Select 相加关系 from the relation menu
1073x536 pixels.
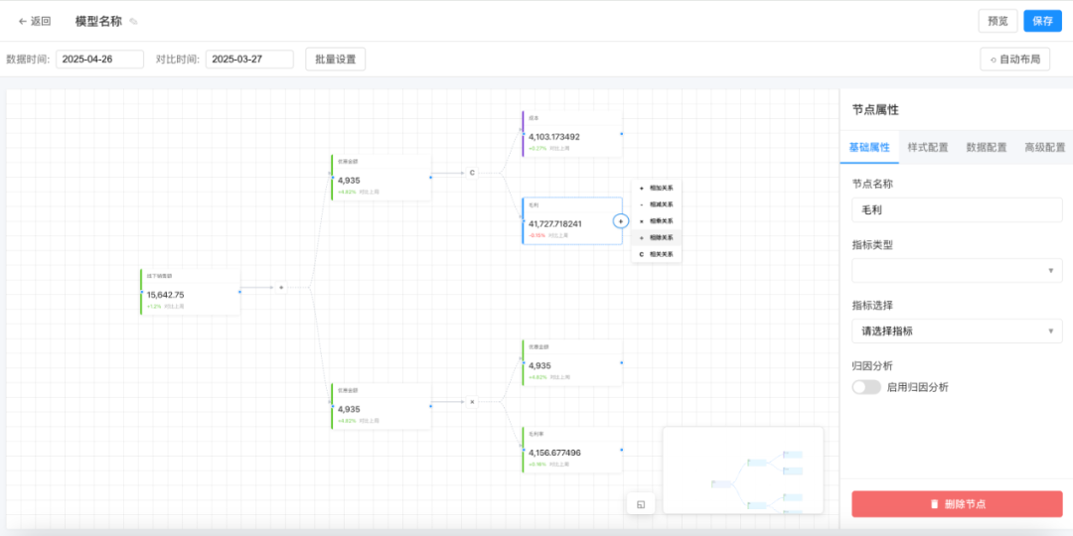[657, 188]
